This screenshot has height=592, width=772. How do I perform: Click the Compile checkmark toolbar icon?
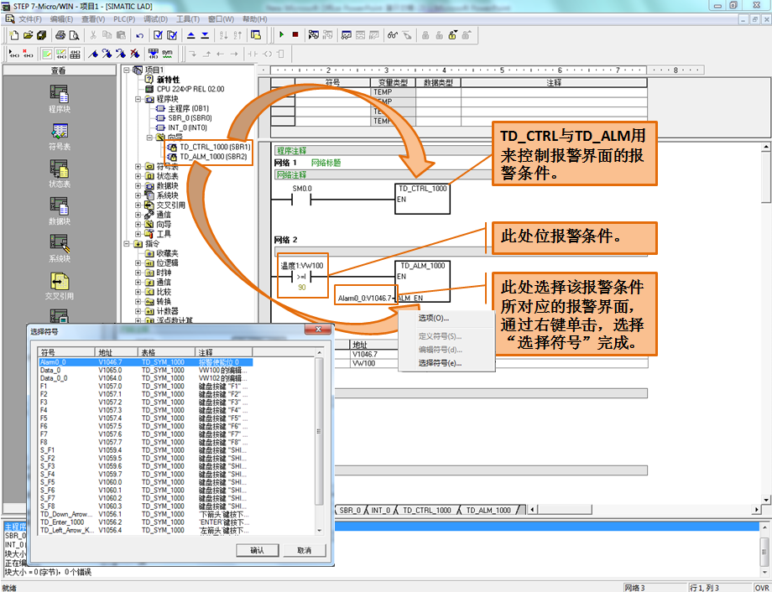(158, 35)
